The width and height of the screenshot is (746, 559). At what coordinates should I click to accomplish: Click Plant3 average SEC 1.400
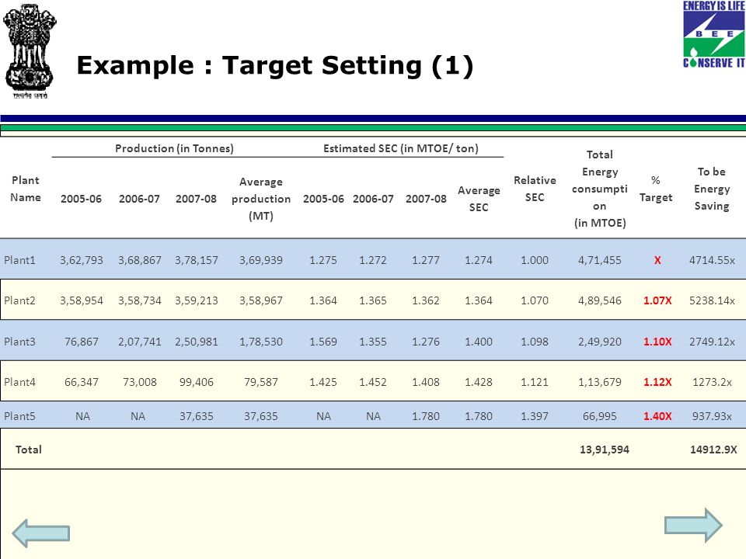pos(479,342)
